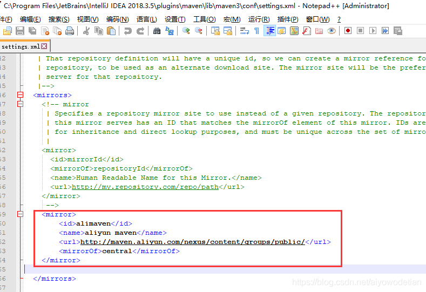Save the current recorded macro icon
This screenshot has width=426, height=292.
[x=398, y=31]
